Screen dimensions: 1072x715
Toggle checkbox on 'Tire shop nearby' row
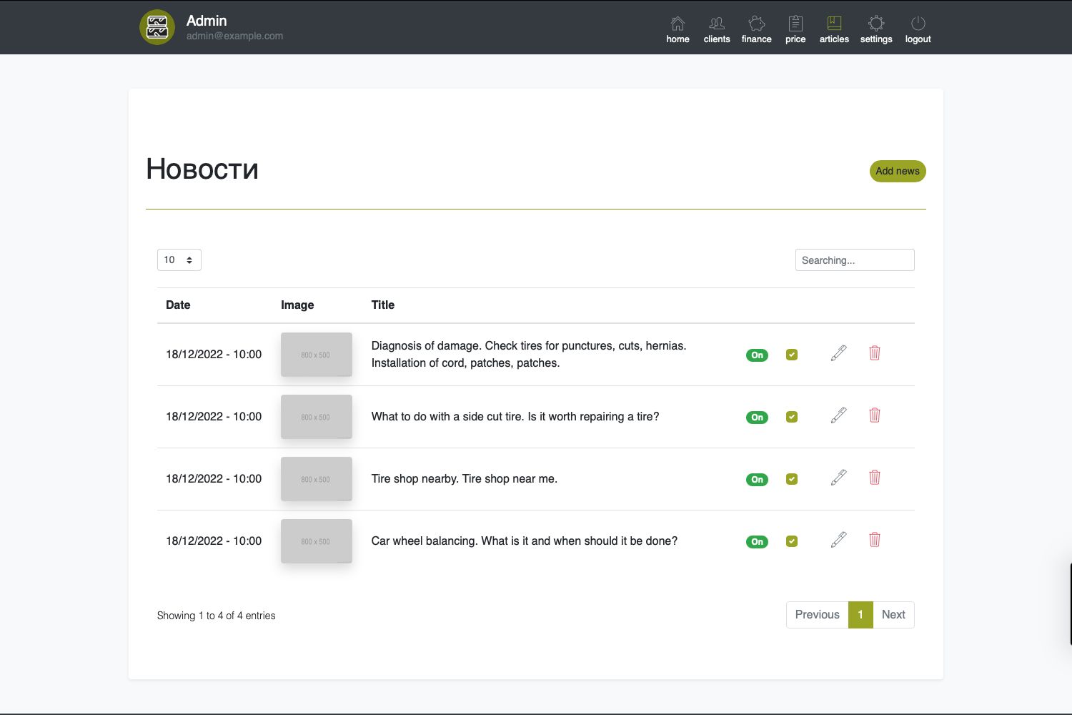[x=791, y=479]
